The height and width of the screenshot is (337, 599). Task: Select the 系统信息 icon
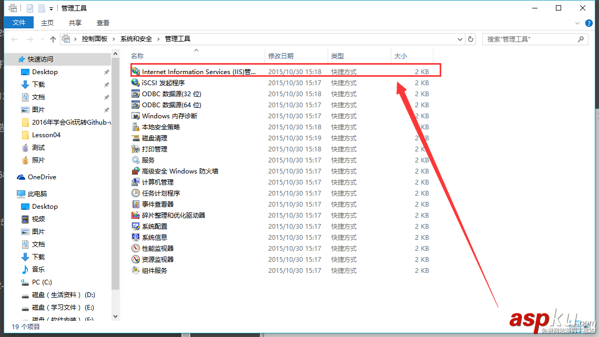[x=136, y=237]
